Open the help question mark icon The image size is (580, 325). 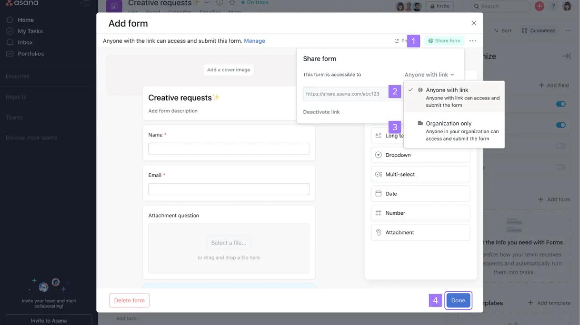pyautogui.click(x=553, y=6)
